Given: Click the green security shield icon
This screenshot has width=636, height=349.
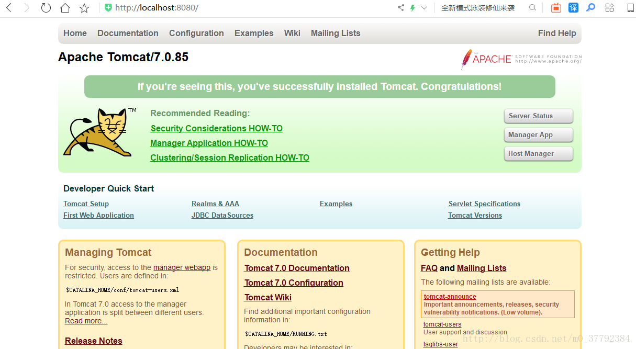Looking at the screenshot, I should [108, 8].
